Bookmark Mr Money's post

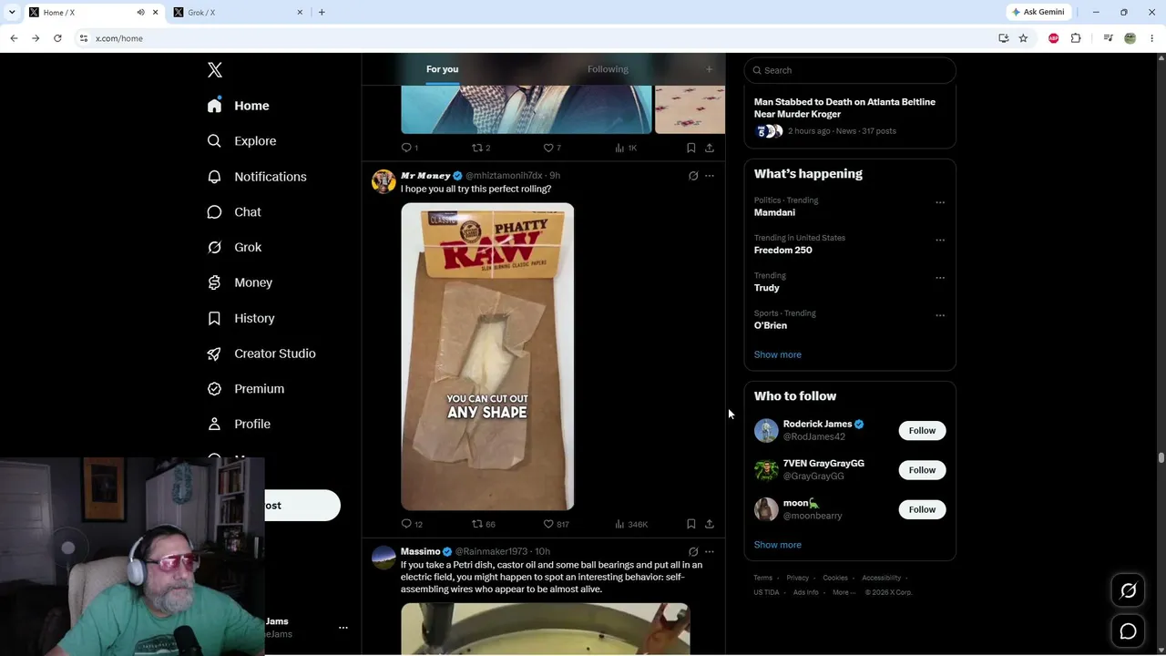pos(691,524)
